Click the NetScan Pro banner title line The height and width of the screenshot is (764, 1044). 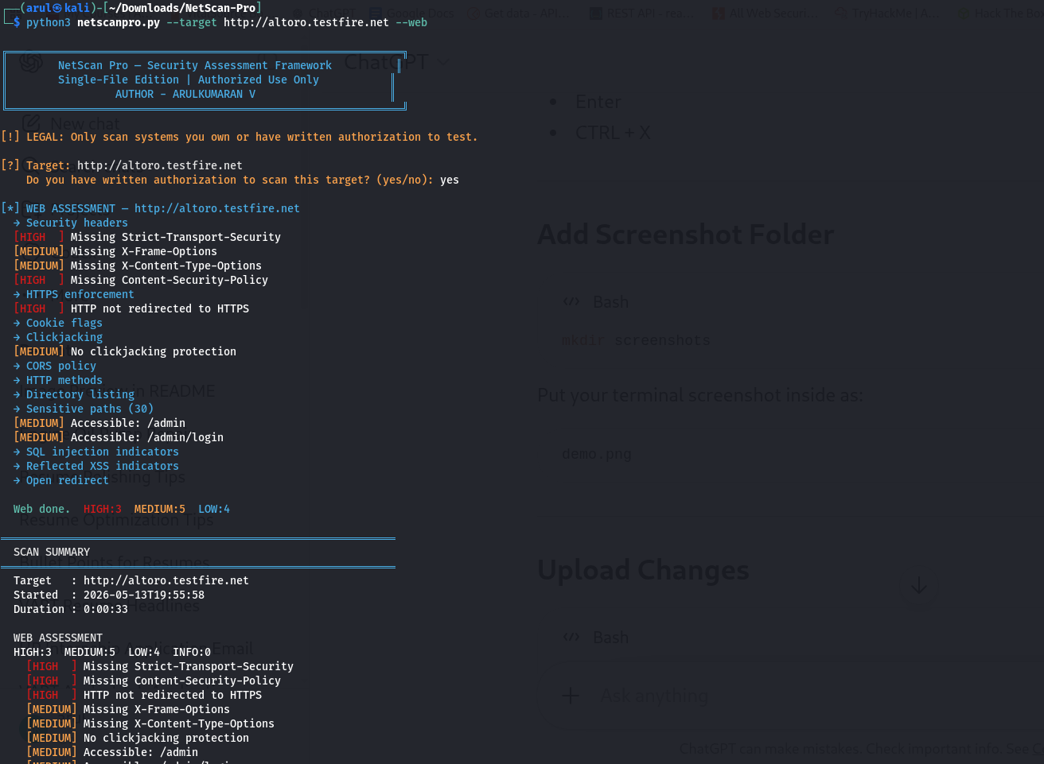195,65
